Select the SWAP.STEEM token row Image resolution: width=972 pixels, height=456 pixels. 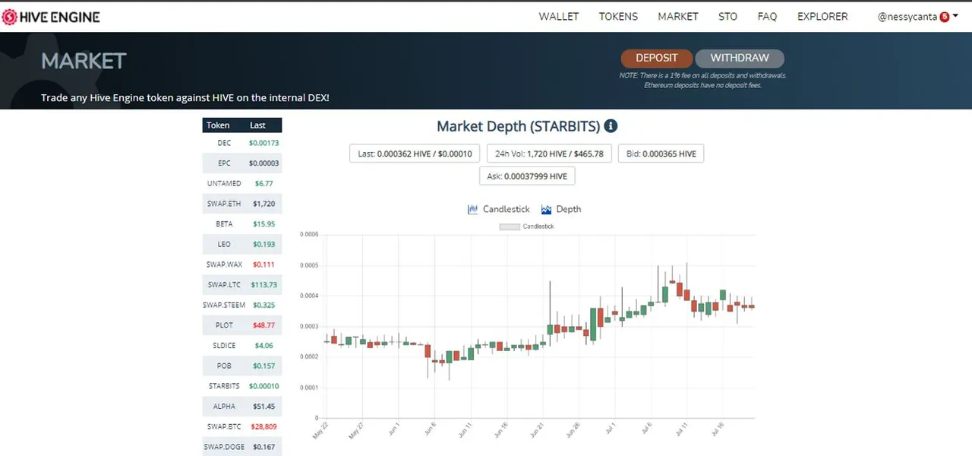[x=242, y=305]
